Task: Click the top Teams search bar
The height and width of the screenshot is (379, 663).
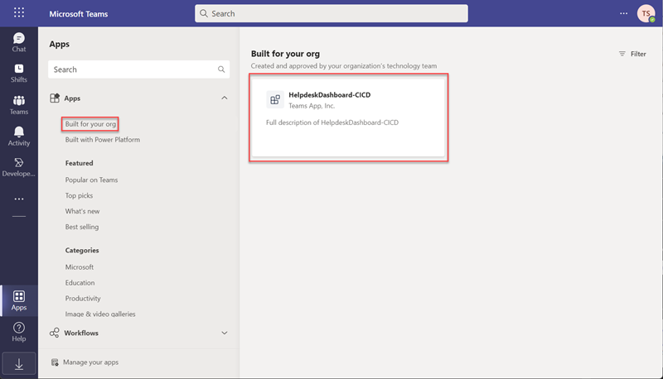Action: click(331, 13)
